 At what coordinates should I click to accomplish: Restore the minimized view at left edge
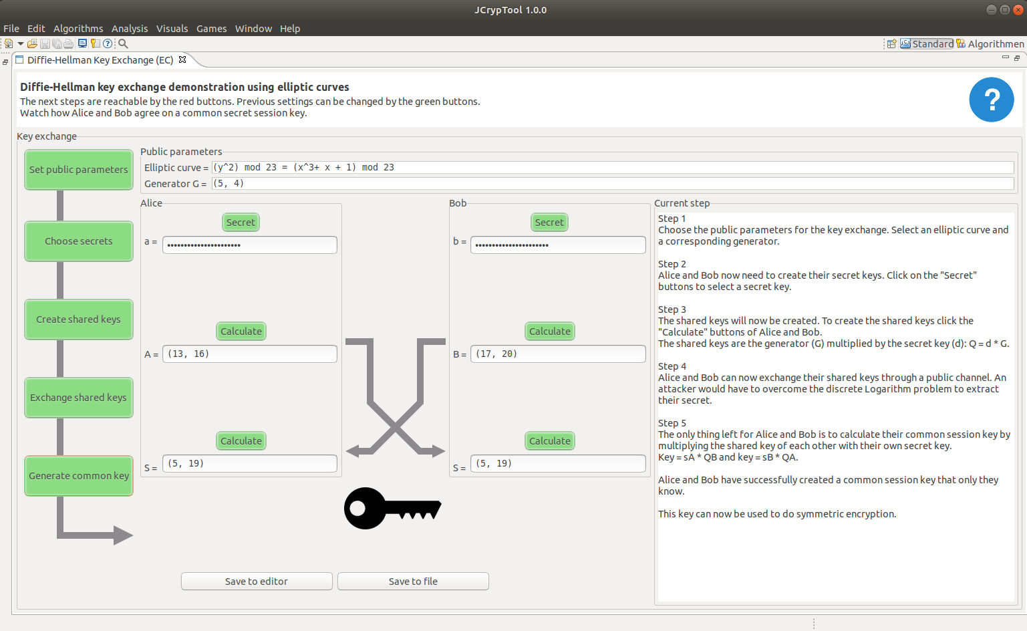[5, 61]
